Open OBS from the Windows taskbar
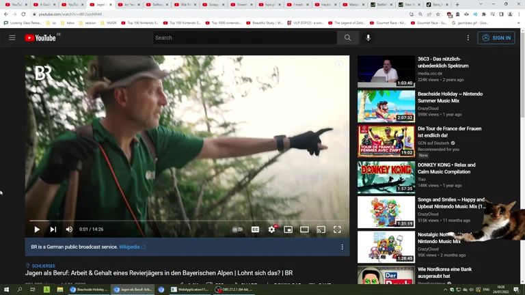The height and width of the screenshot is (295, 525). tap(234, 290)
